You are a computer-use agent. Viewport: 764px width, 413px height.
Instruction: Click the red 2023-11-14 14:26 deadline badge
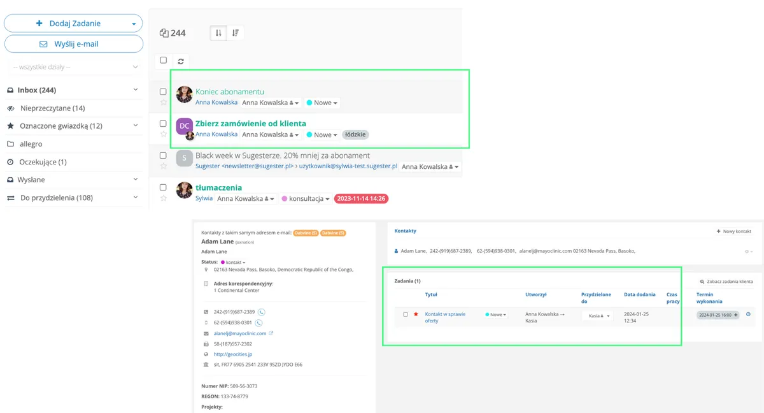coord(361,199)
